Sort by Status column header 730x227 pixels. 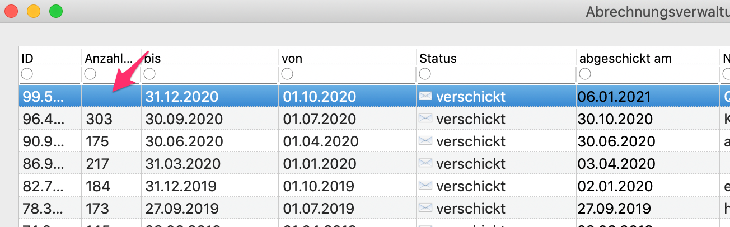(x=438, y=58)
